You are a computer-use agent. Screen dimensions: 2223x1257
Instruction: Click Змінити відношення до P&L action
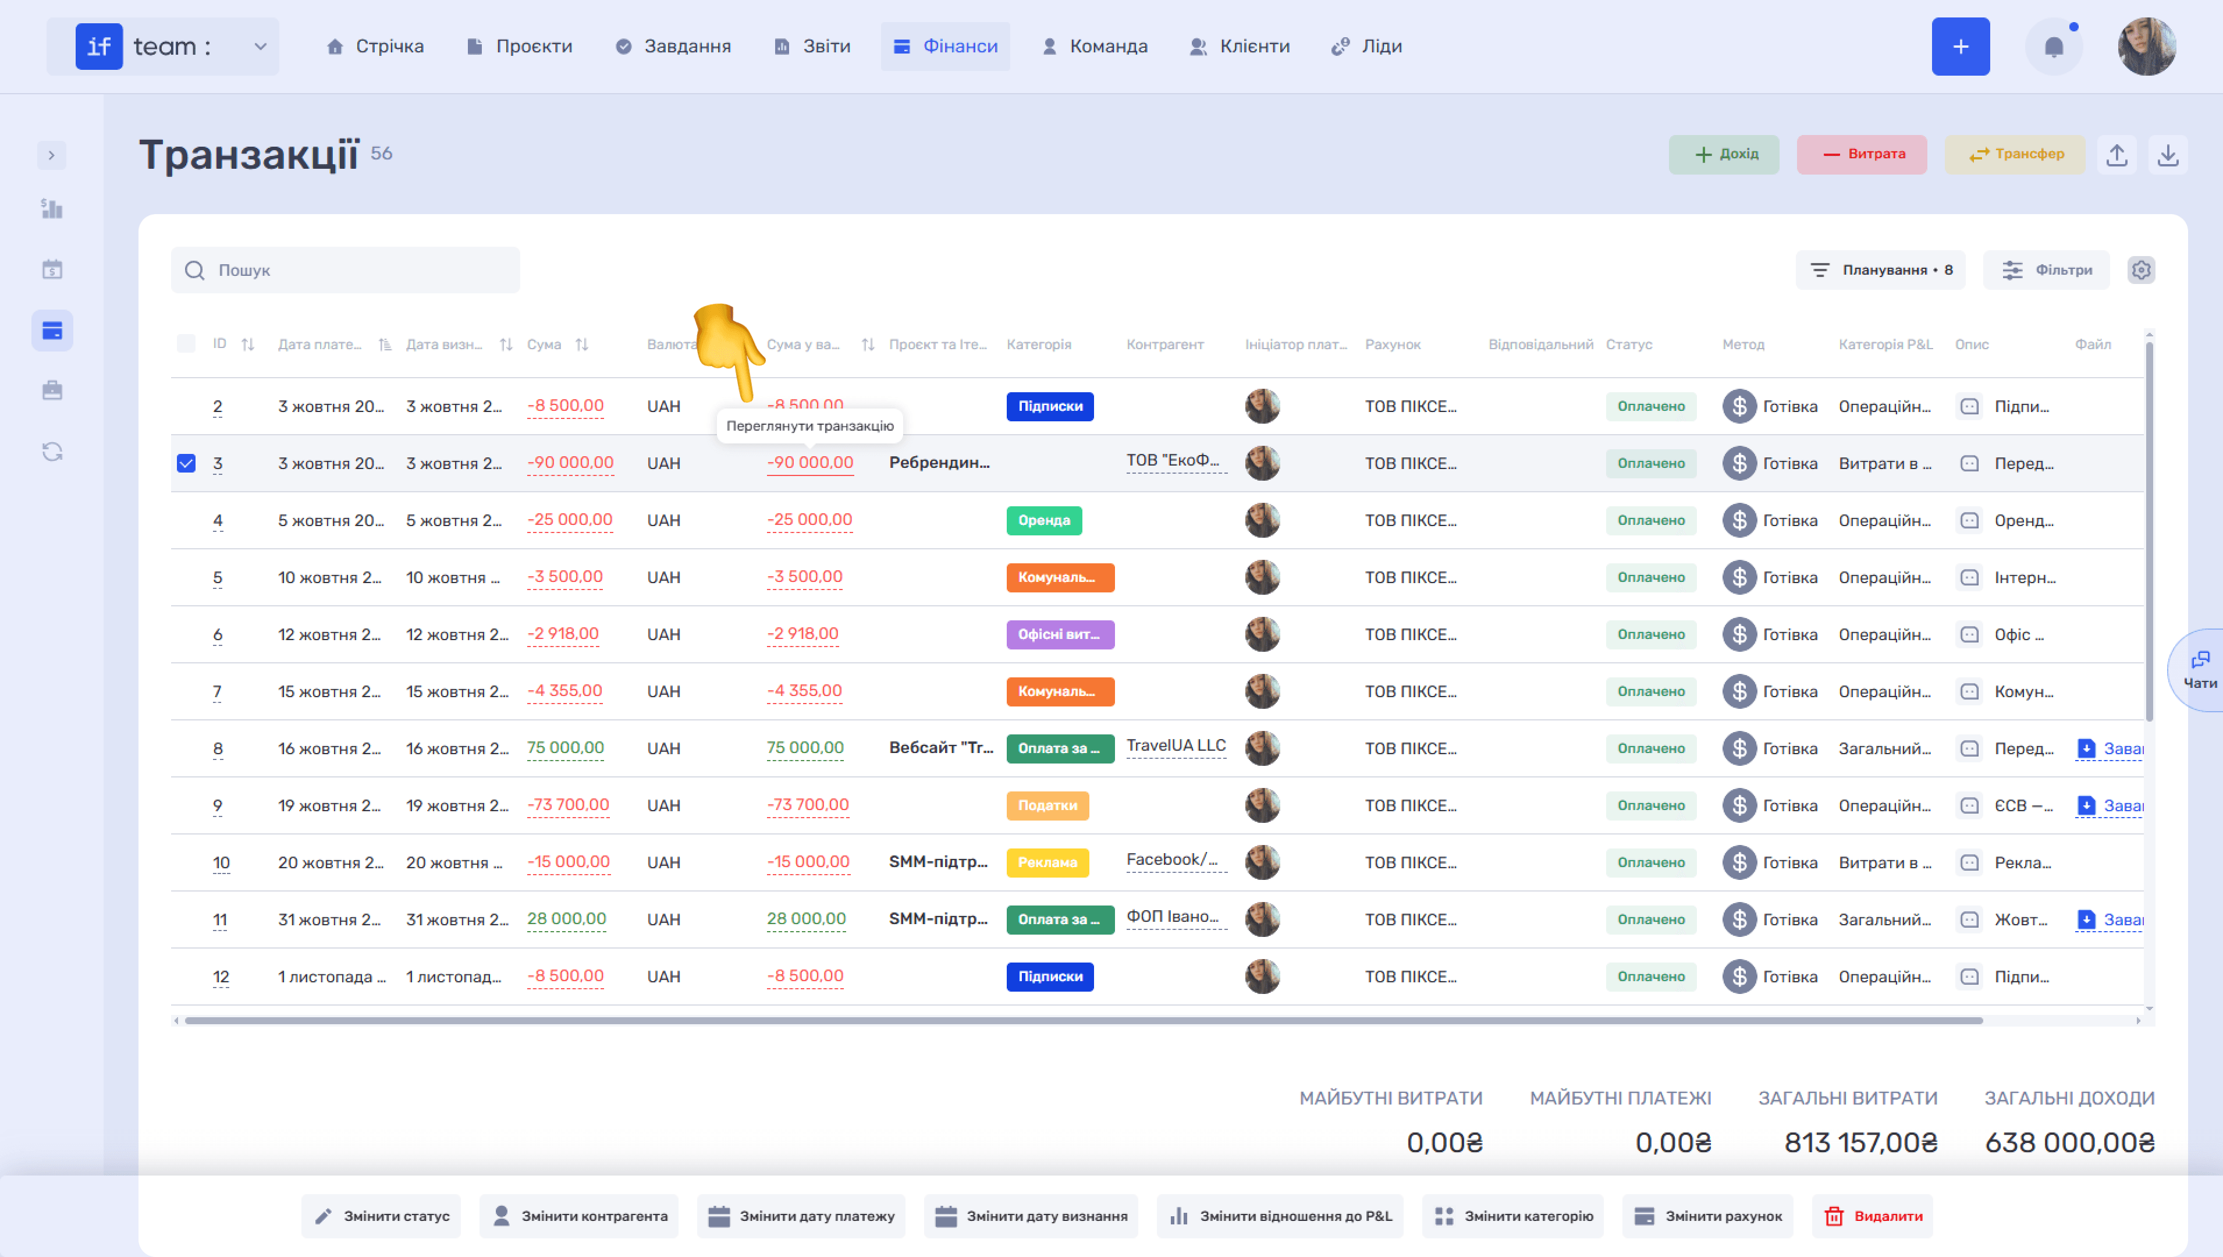coord(1280,1216)
